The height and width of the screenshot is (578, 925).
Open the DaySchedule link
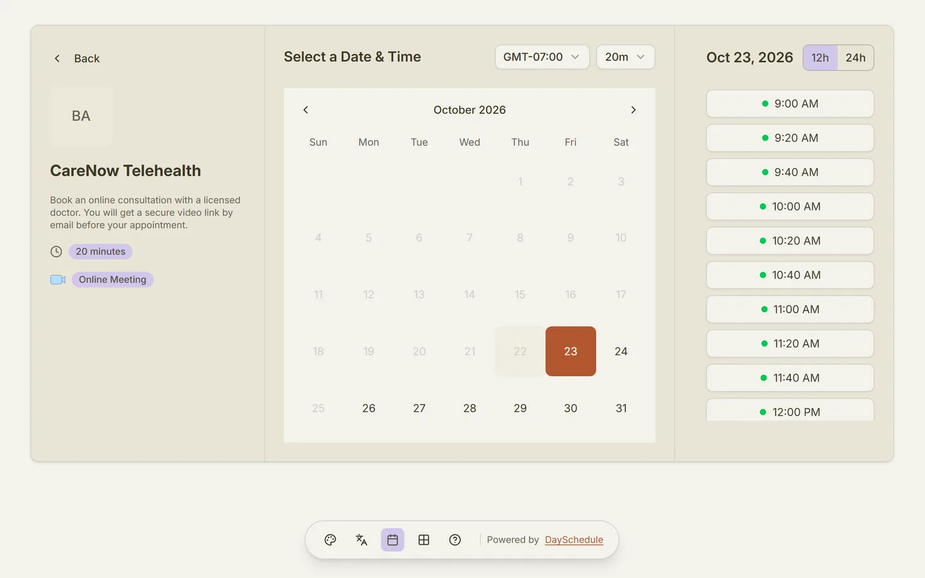click(x=574, y=540)
